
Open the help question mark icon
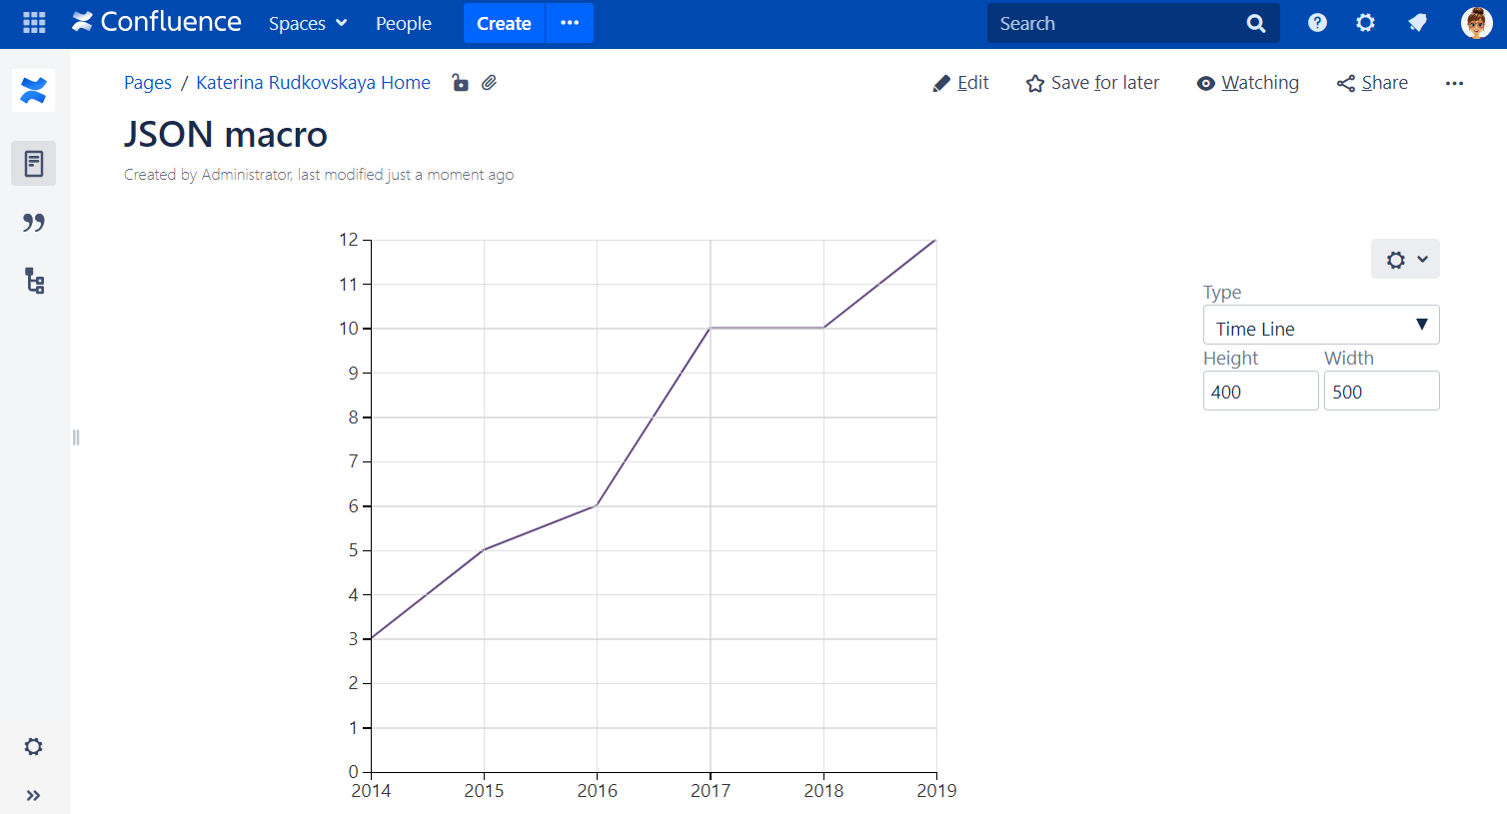(x=1317, y=23)
